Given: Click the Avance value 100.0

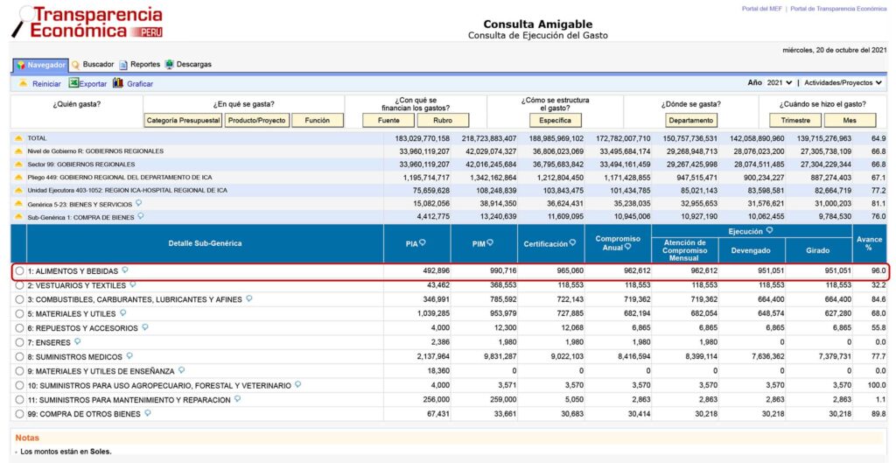Looking at the screenshot, I should [x=877, y=385].
